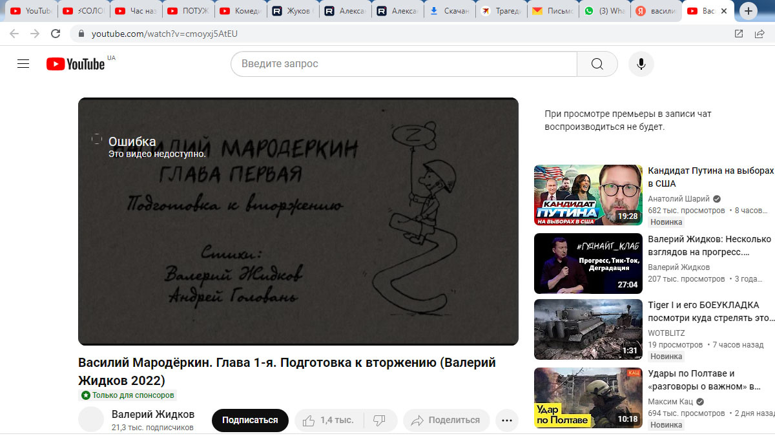Open the three-dots more actions menu
The height and width of the screenshot is (436, 775).
coord(507,420)
